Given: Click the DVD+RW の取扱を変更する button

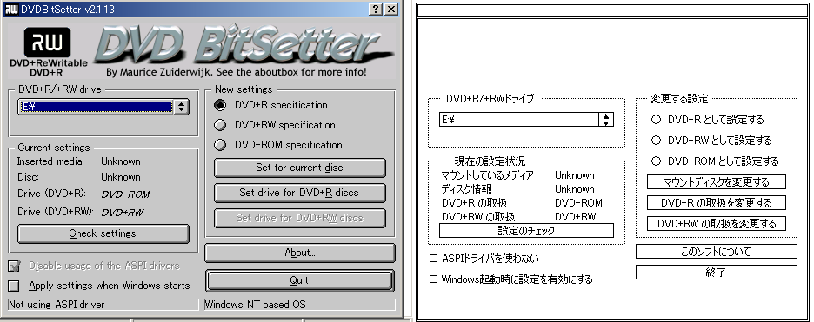Looking at the screenshot, I should point(717,224).
